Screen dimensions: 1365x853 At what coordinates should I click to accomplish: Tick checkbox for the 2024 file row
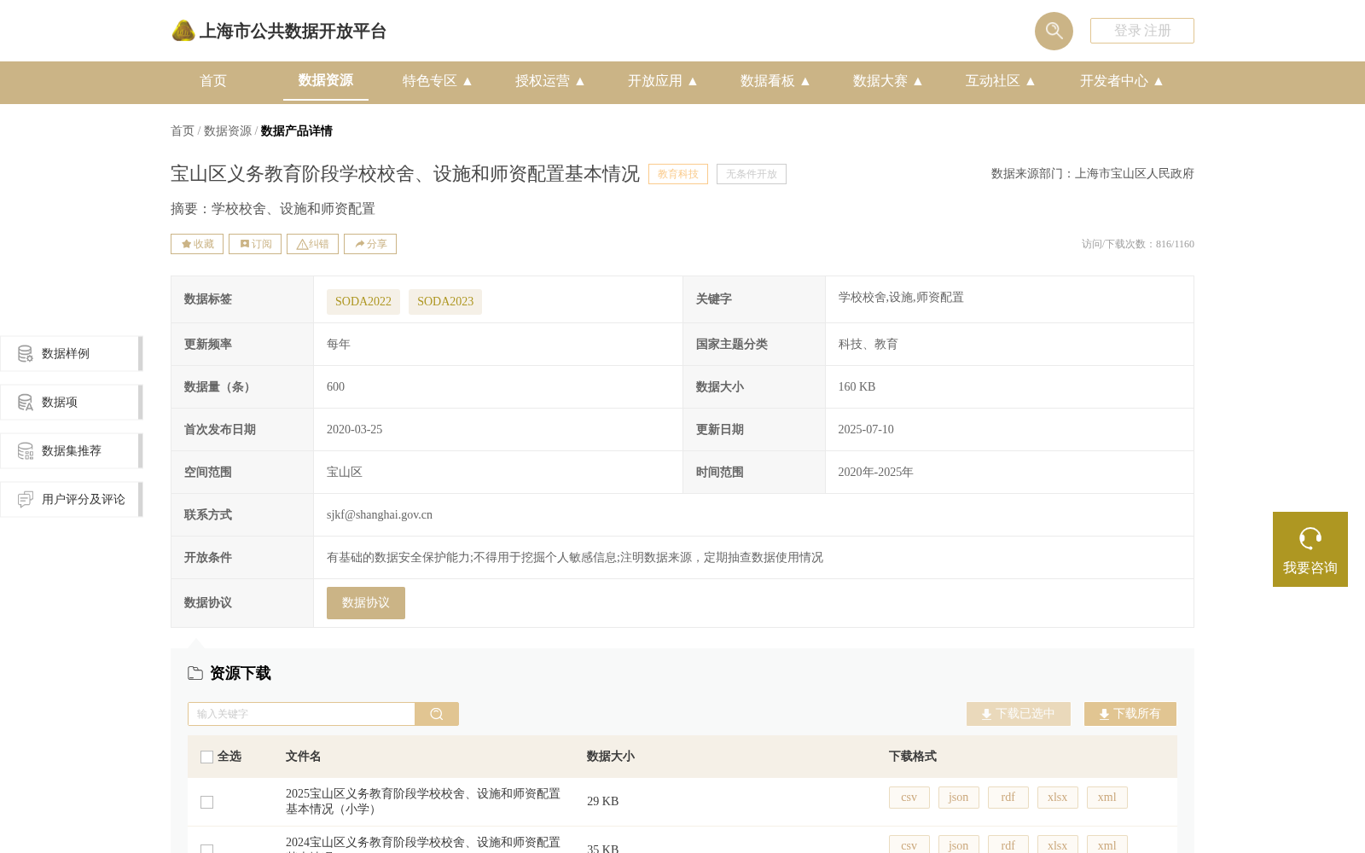[206, 849]
